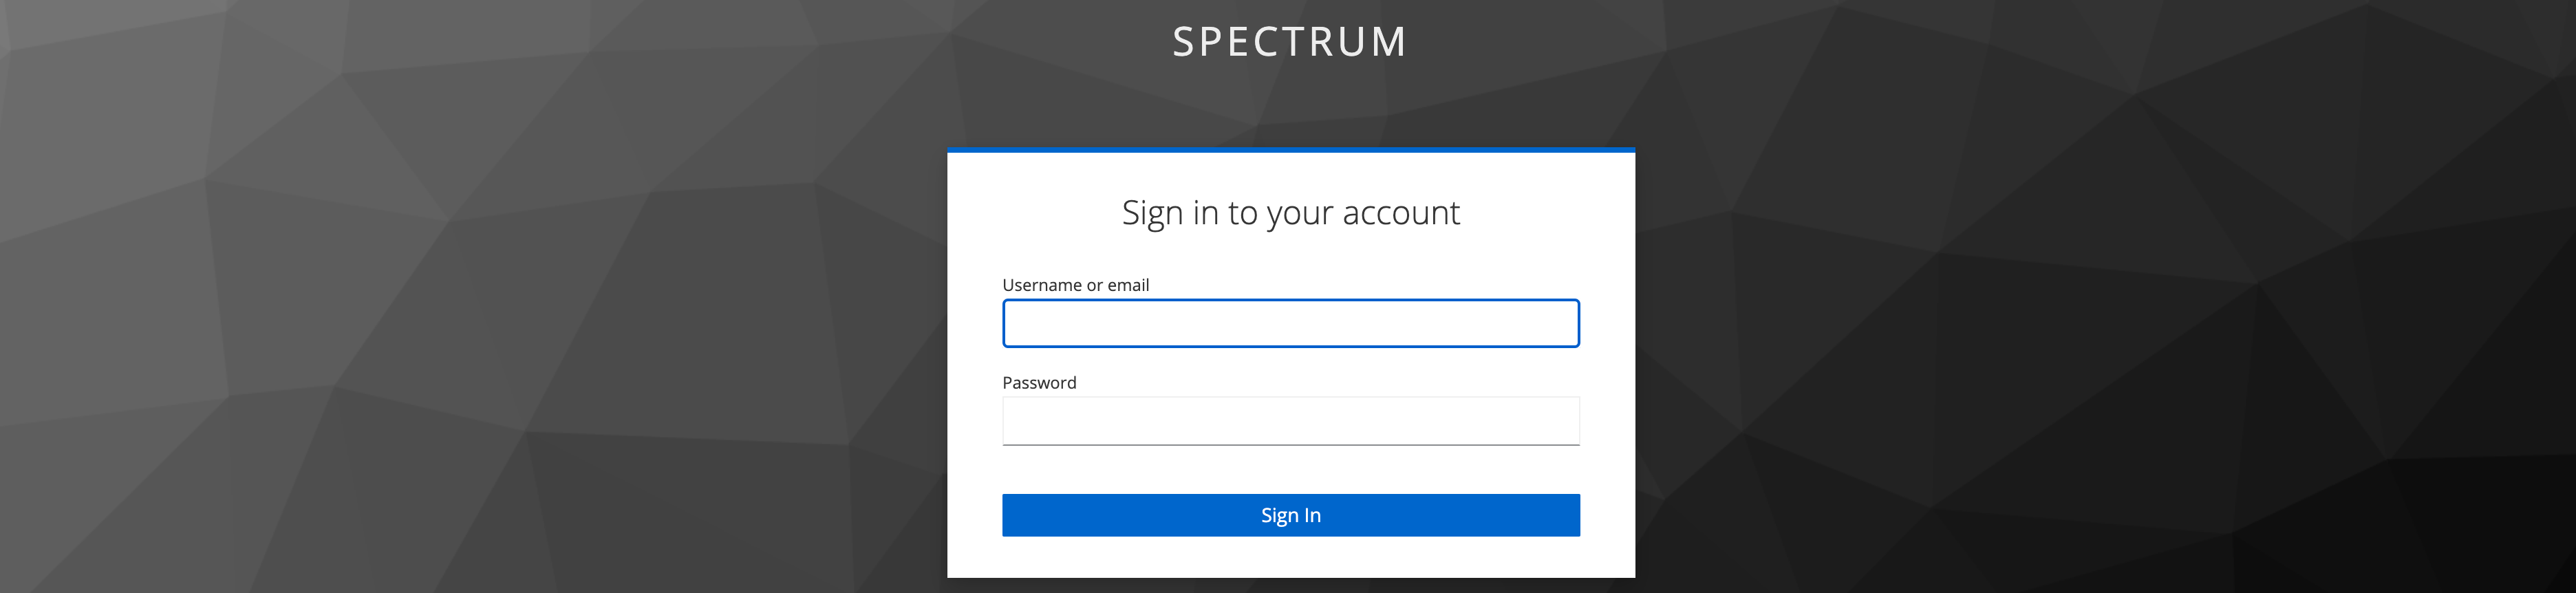Submit the login form with Sign In
Viewport: 2576px width, 593px height.
1290,515
